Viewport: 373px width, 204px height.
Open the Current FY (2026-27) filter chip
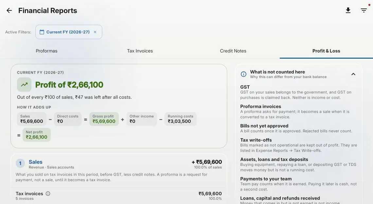click(x=69, y=32)
